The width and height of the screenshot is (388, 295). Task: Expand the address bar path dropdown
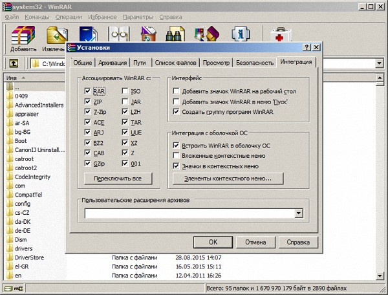pyautogui.click(x=380, y=63)
